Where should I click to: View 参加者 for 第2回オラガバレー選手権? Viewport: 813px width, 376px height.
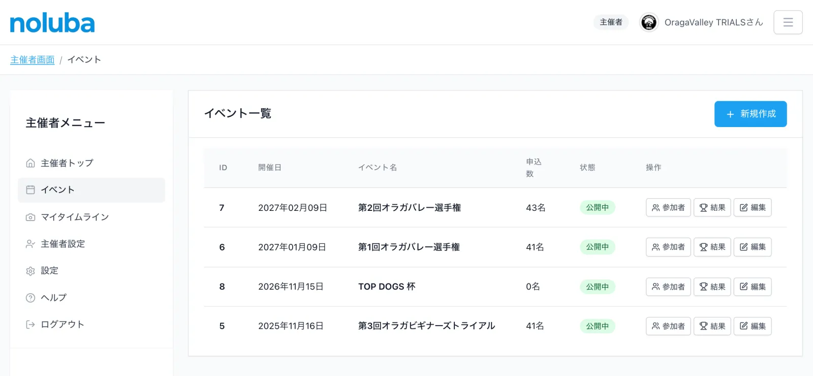[668, 207]
